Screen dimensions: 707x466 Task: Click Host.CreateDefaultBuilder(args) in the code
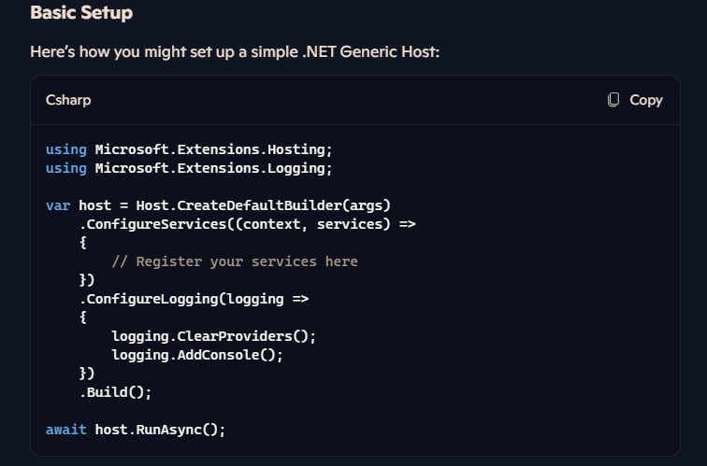(264, 205)
